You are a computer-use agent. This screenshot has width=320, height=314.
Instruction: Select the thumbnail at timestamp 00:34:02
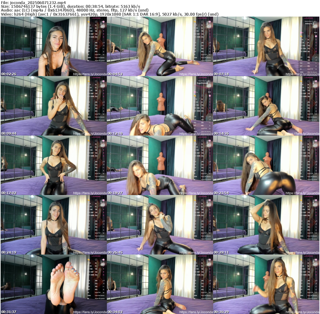pyautogui.click(x=160, y=284)
